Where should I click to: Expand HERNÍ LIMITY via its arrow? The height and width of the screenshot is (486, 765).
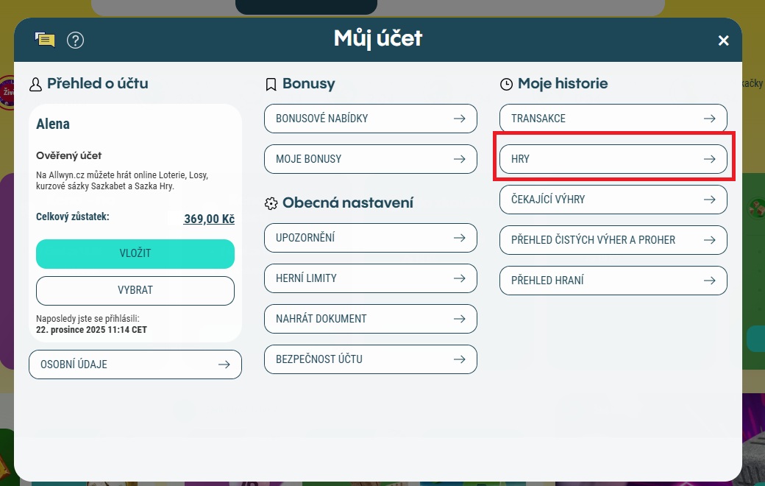click(x=460, y=278)
